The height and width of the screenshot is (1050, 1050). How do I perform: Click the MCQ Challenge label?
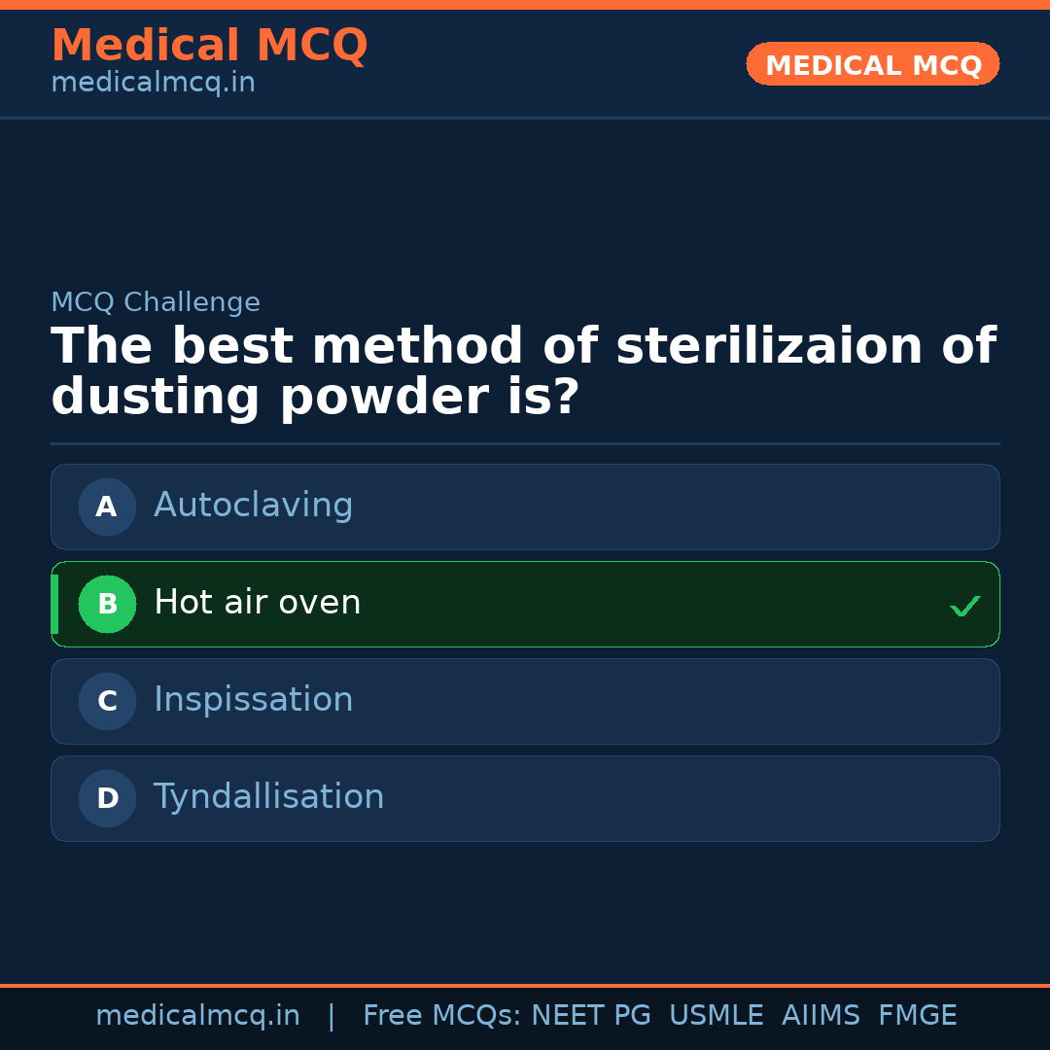tap(156, 302)
